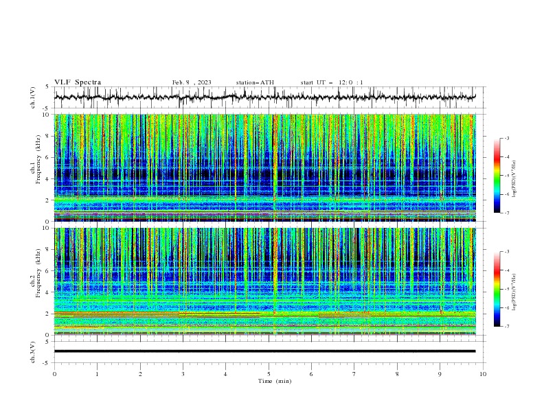The height and width of the screenshot is (420, 544).
Task: Click the date 'Feb. 8, 2023' label
Action: point(192,82)
